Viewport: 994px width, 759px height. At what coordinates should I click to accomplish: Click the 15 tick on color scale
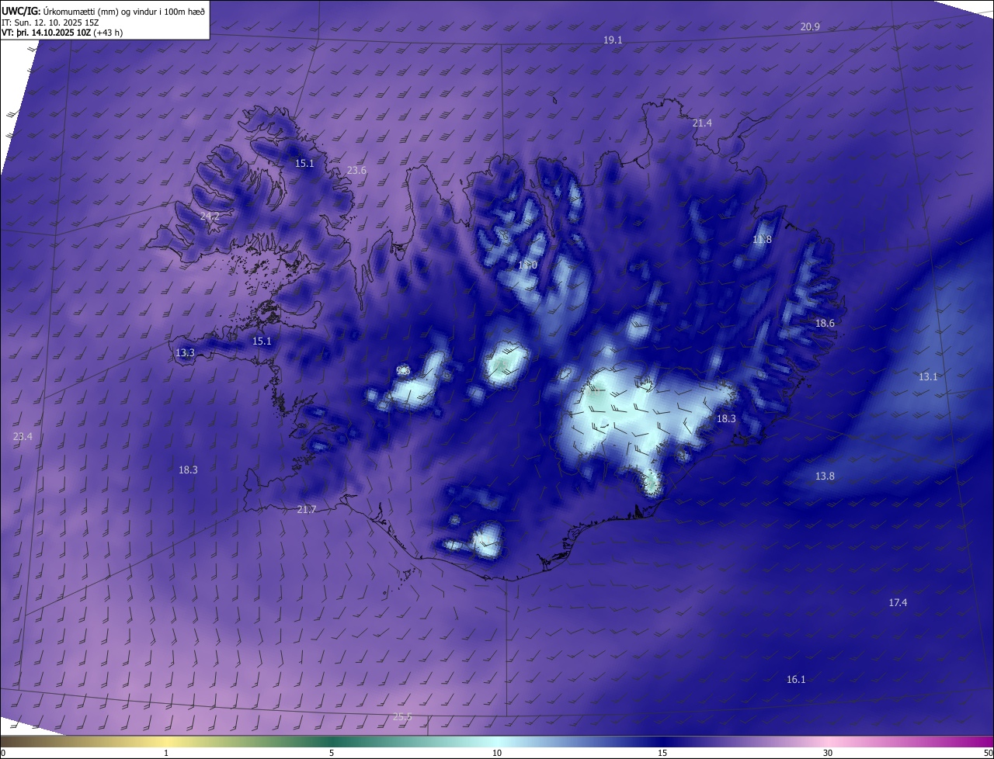[662, 753]
